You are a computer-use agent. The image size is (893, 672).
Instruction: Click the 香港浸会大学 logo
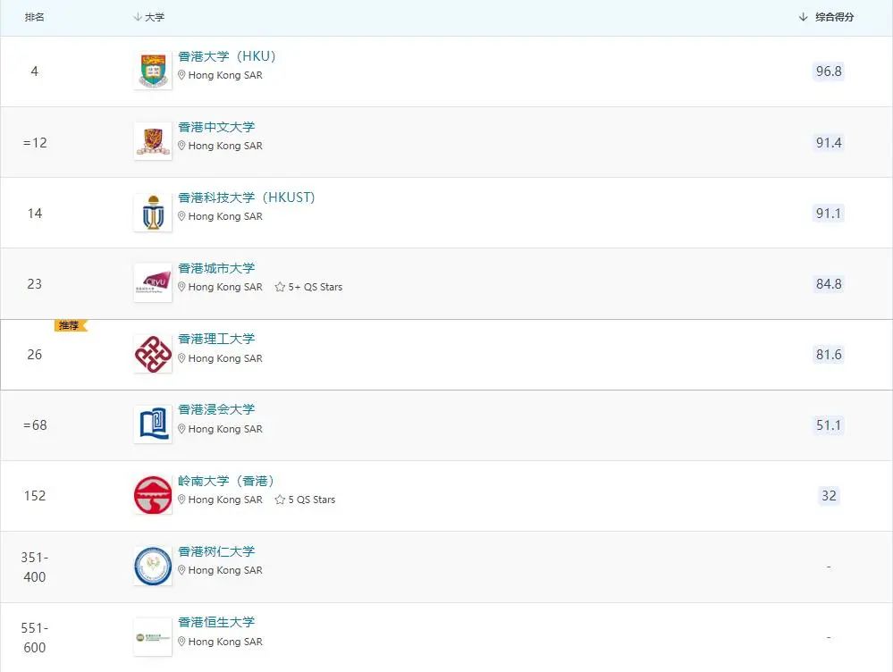tap(152, 424)
